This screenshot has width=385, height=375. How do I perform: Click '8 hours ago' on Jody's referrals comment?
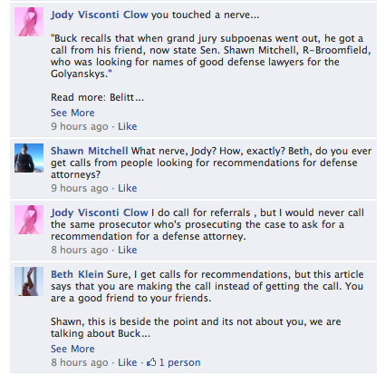80,250
